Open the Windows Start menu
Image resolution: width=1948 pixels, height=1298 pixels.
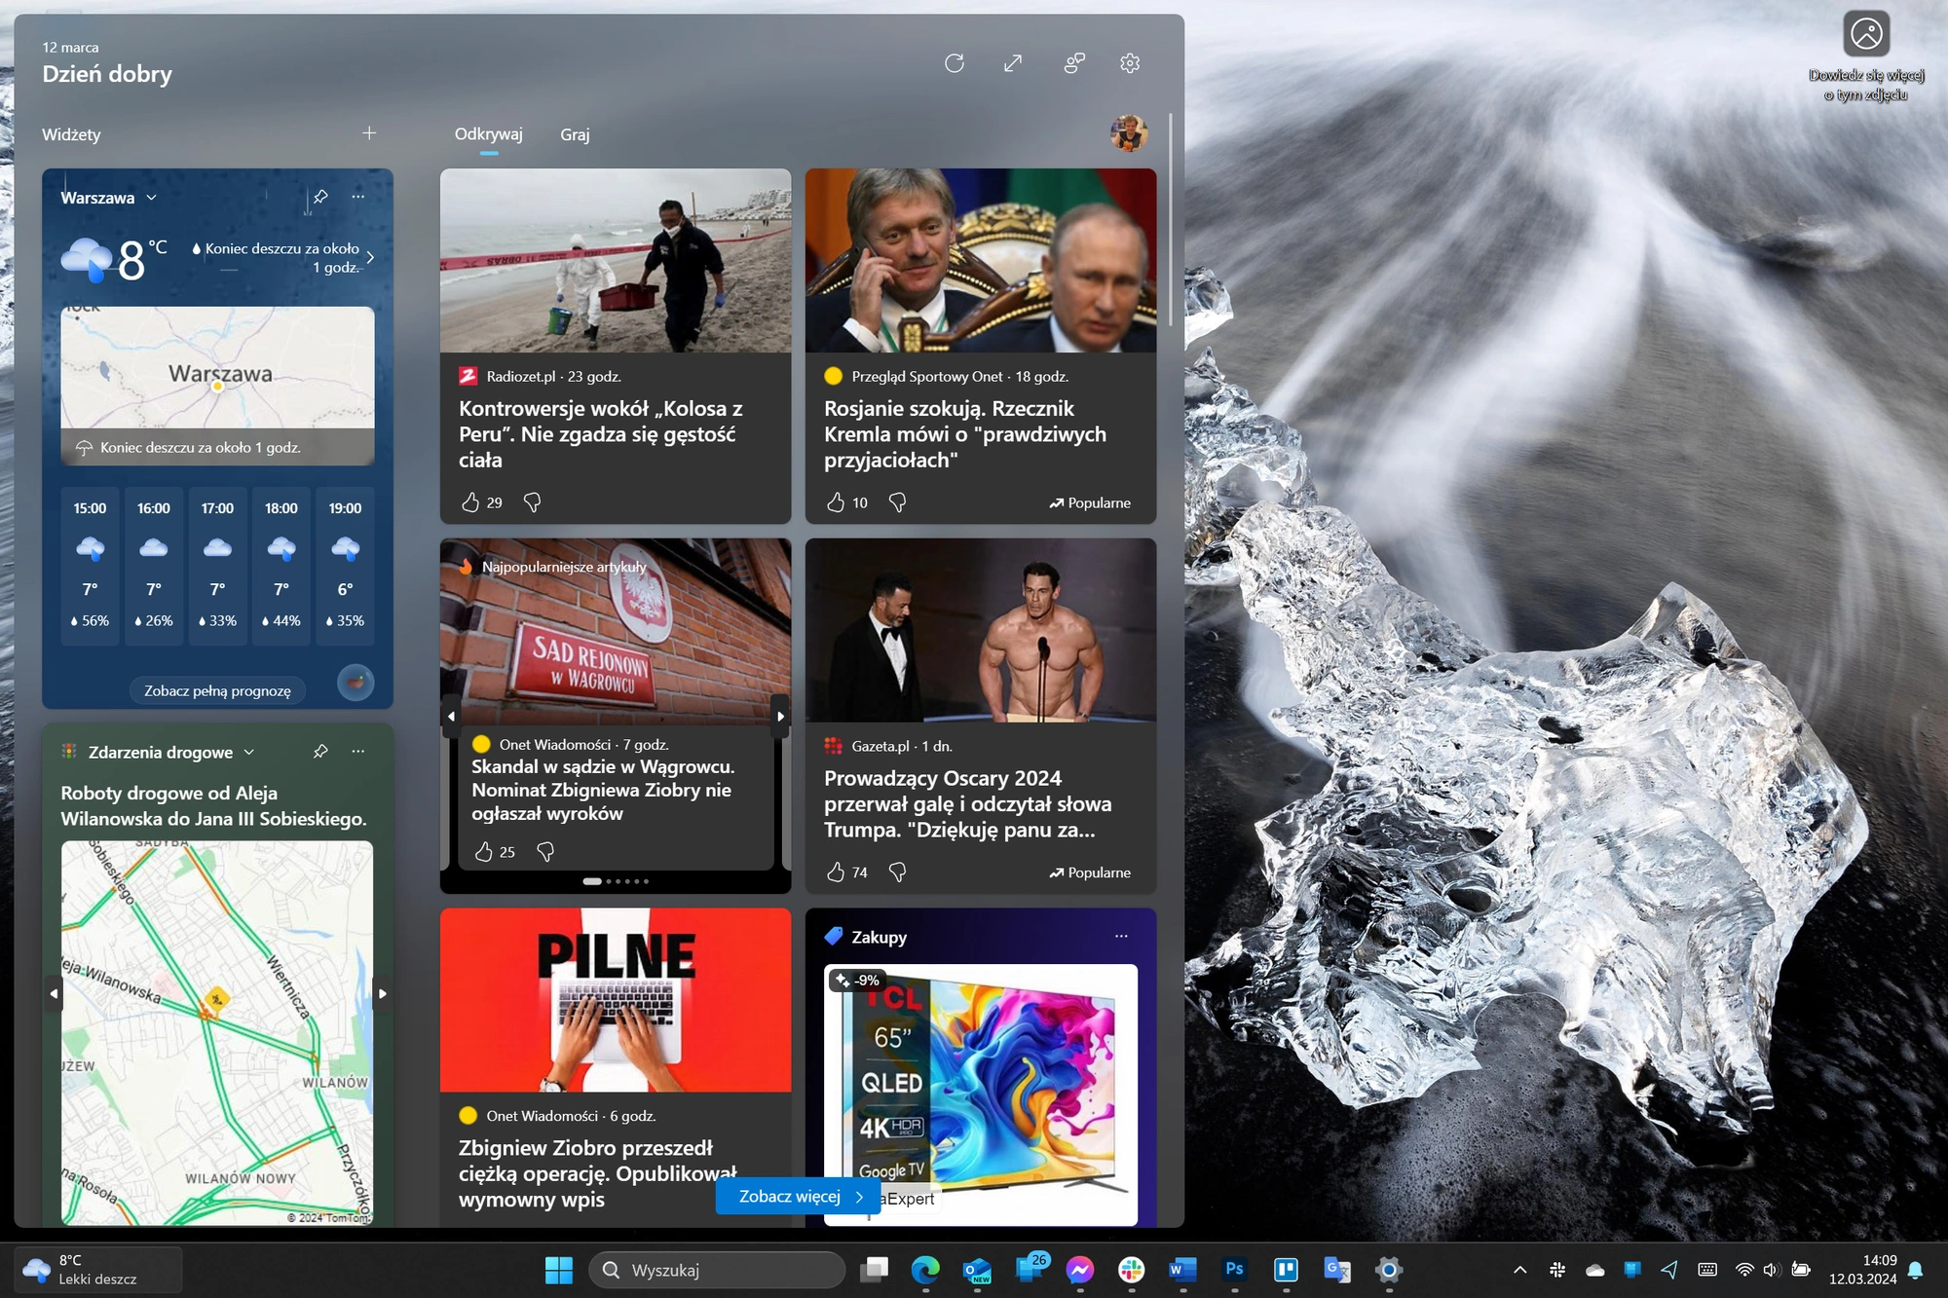559,1270
